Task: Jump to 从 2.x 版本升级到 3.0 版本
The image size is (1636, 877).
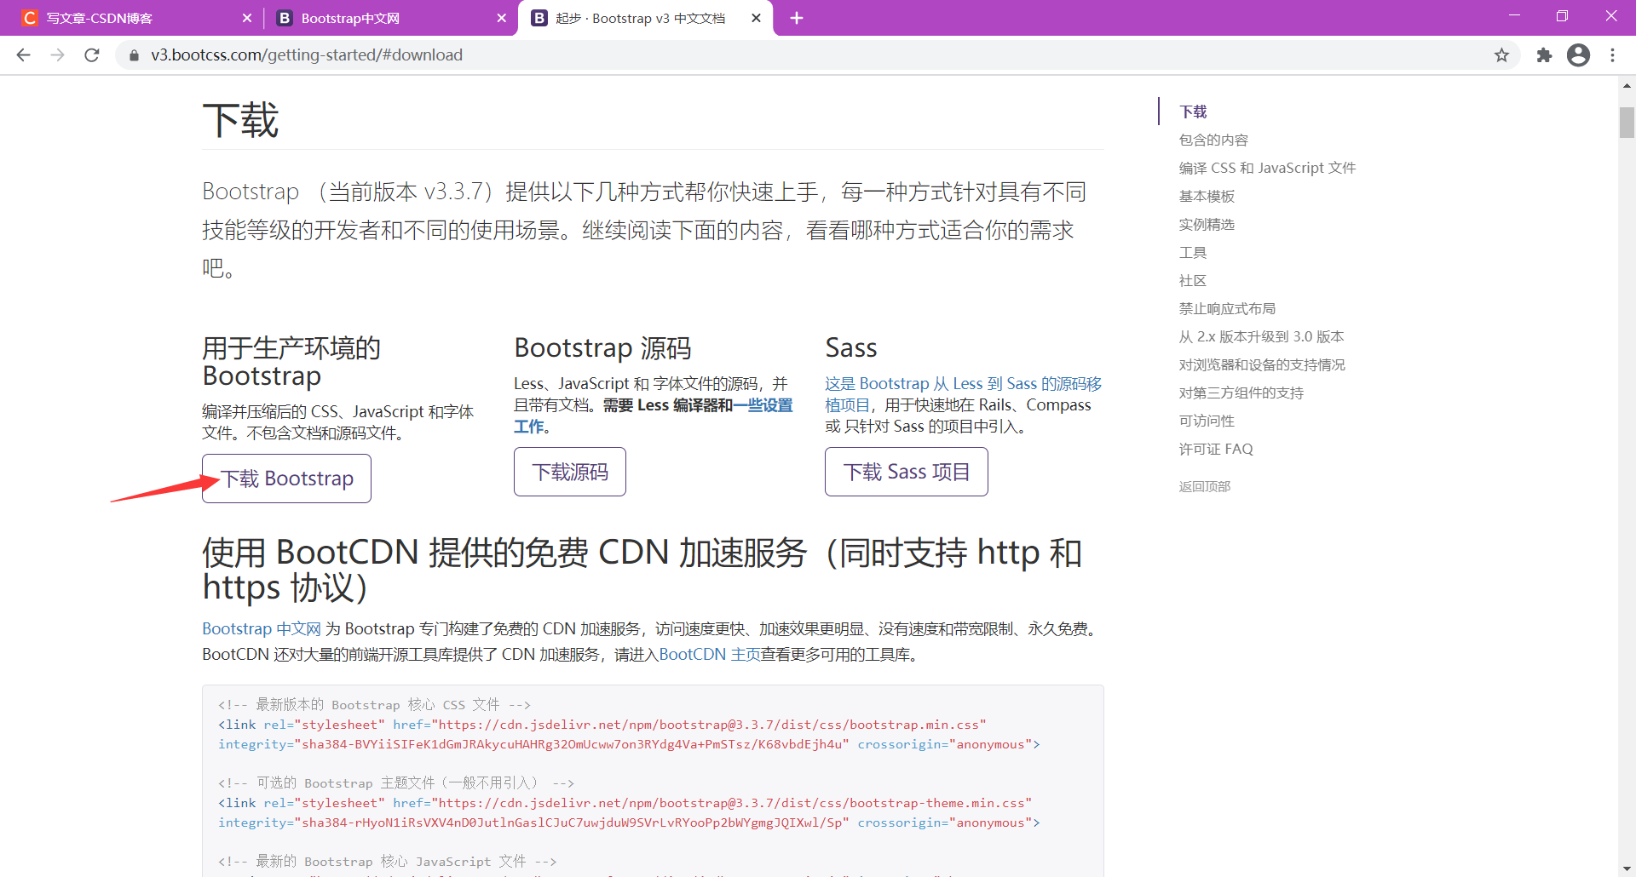Action: click(x=1261, y=336)
